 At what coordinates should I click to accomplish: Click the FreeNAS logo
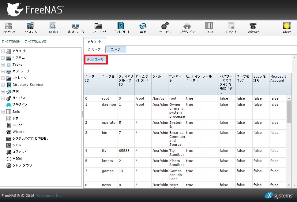(35, 9)
